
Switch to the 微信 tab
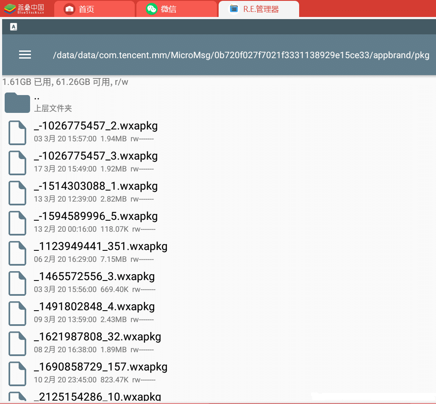point(176,9)
